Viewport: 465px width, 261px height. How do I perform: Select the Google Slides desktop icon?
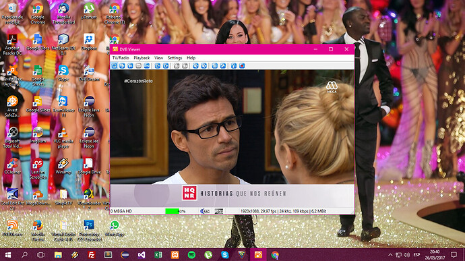(x=38, y=104)
